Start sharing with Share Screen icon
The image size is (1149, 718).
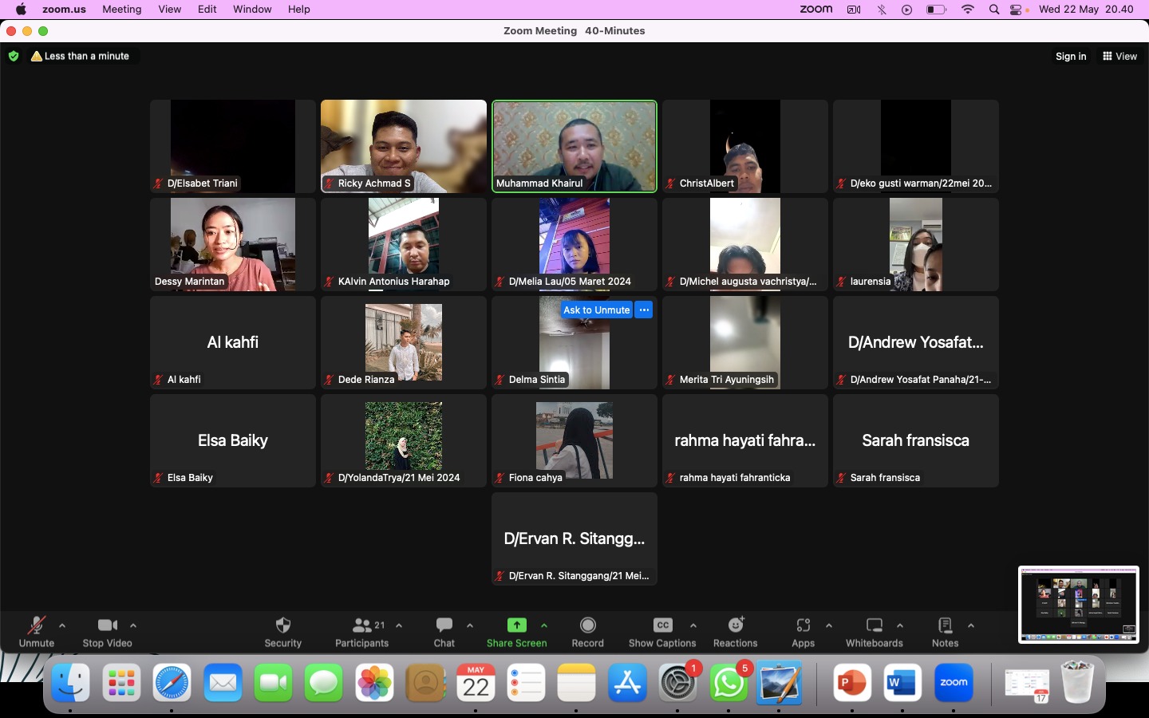[x=517, y=625]
